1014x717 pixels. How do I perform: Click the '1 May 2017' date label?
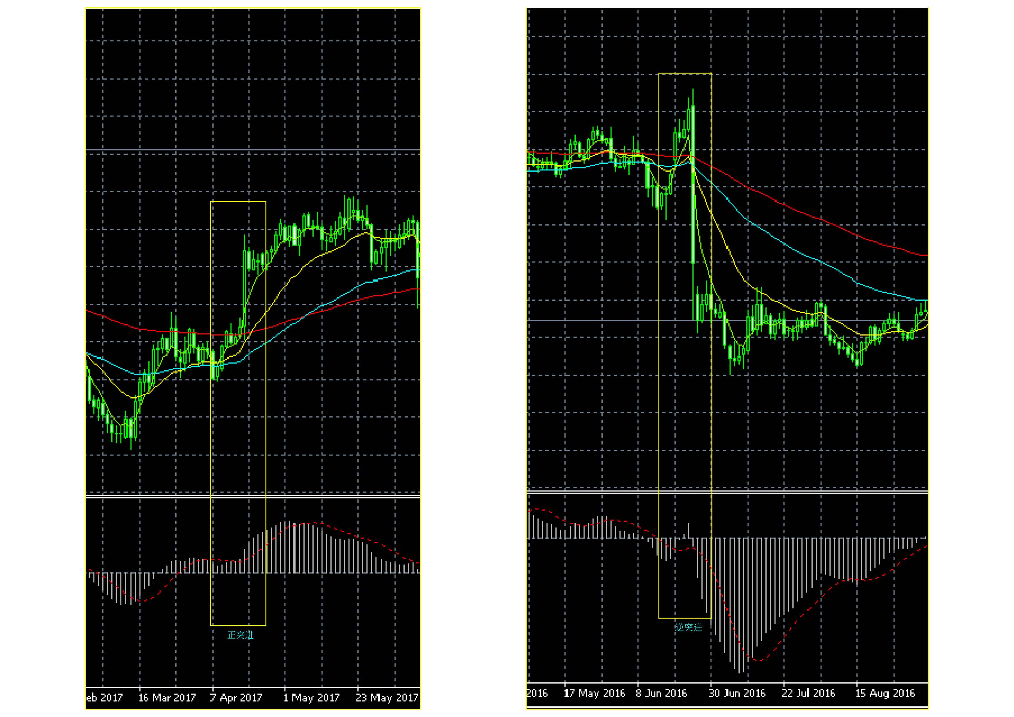pyautogui.click(x=311, y=698)
